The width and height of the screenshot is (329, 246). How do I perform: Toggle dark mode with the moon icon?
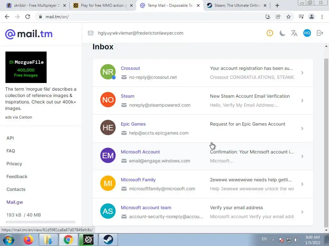282,33
